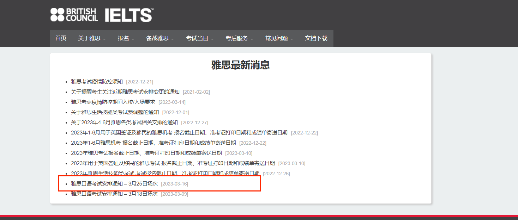Expand the 关于雅思 dropdown menu

92,38
